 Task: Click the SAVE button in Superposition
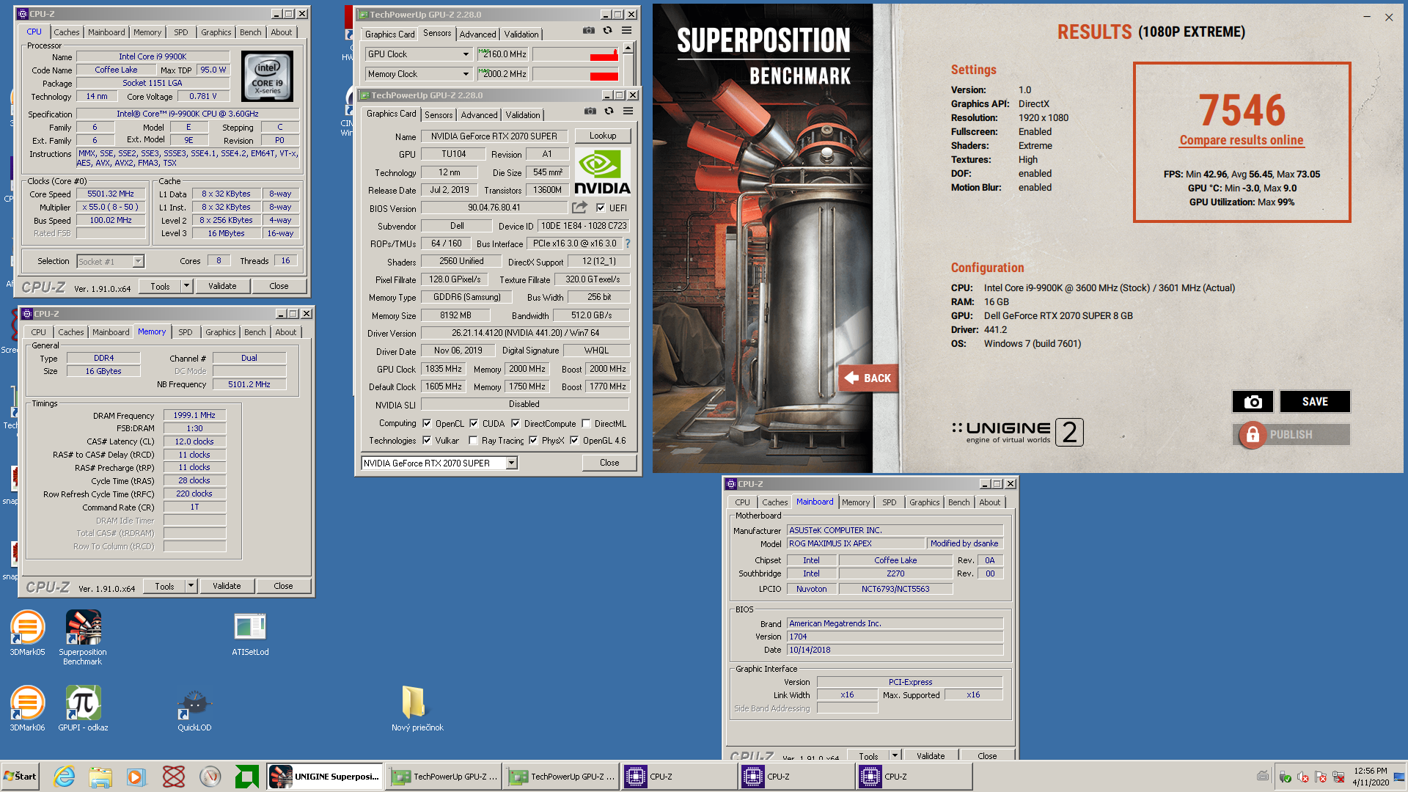1315,401
